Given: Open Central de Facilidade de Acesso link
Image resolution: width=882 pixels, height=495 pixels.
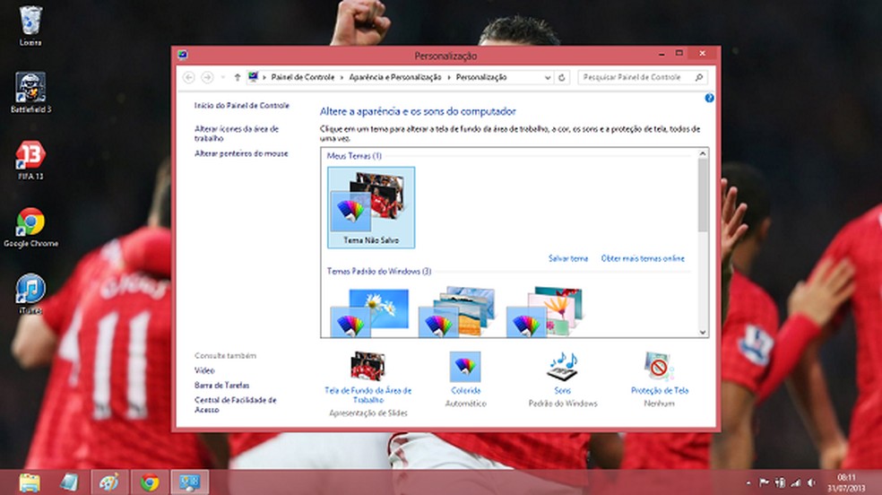Looking at the screenshot, I should pyautogui.click(x=235, y=404).
